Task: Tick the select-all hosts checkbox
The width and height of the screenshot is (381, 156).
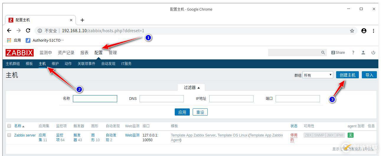Action: 9,126
